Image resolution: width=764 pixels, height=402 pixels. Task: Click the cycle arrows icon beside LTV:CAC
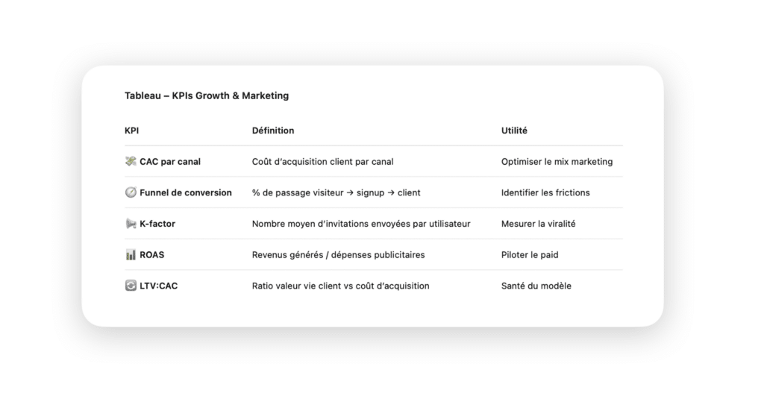click(131, 286)
